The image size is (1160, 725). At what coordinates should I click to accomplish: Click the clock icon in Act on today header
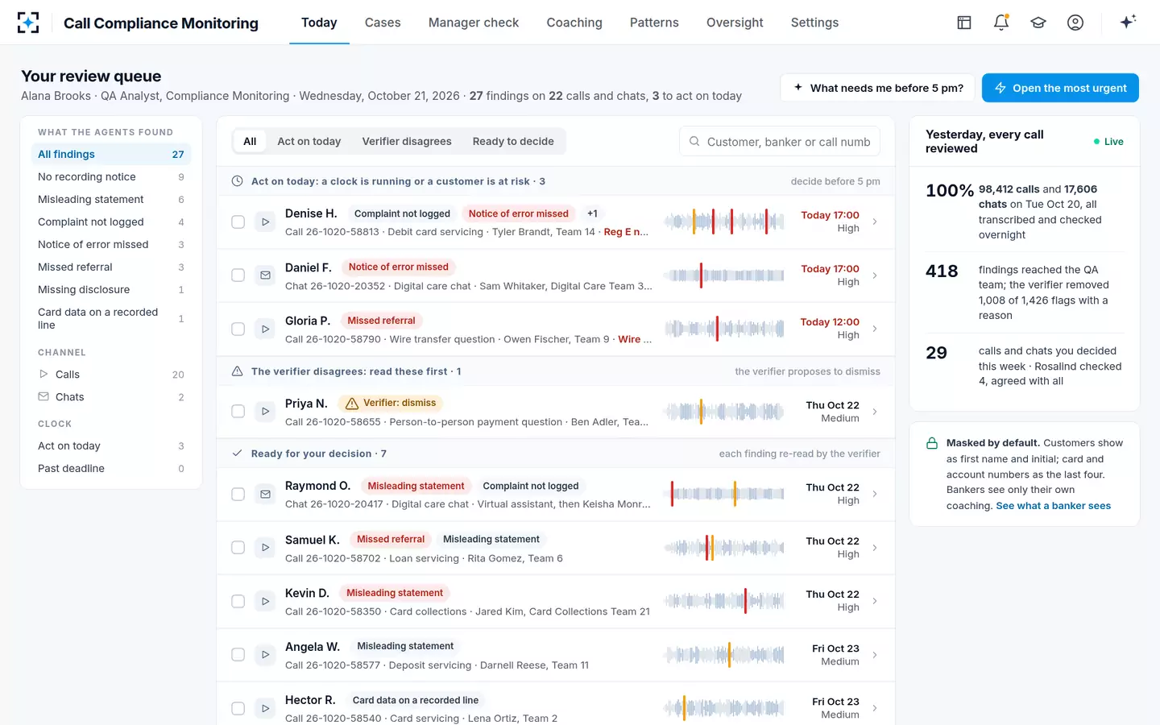point(237,181)
